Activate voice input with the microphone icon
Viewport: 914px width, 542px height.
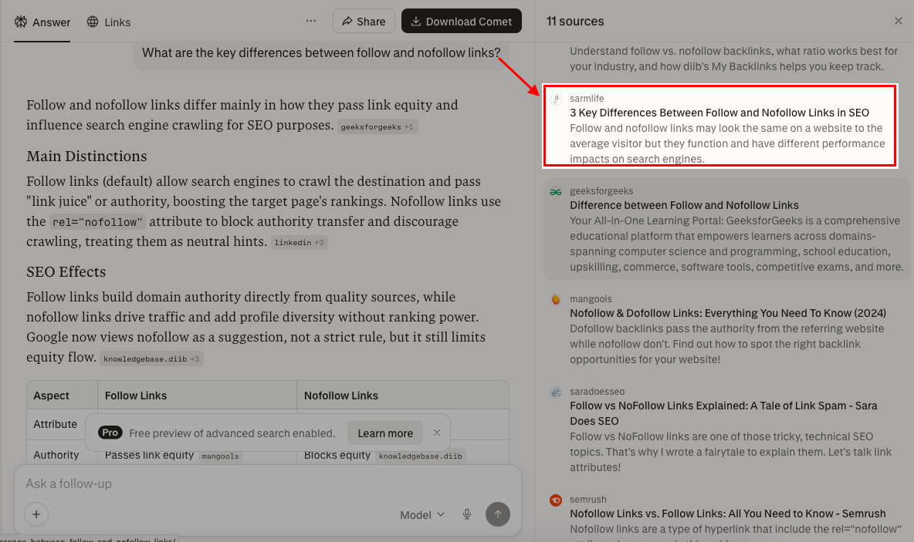coord(466,514)
